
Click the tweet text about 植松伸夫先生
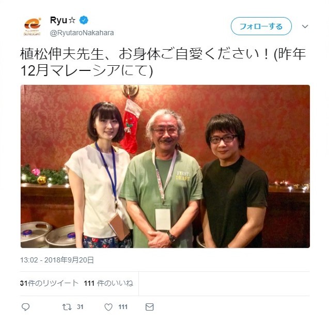[163, 63]
